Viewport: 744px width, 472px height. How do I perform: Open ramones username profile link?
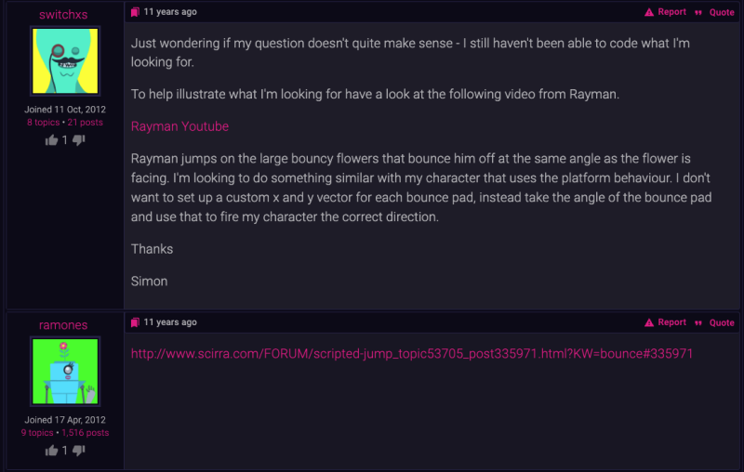coord(63,325)
